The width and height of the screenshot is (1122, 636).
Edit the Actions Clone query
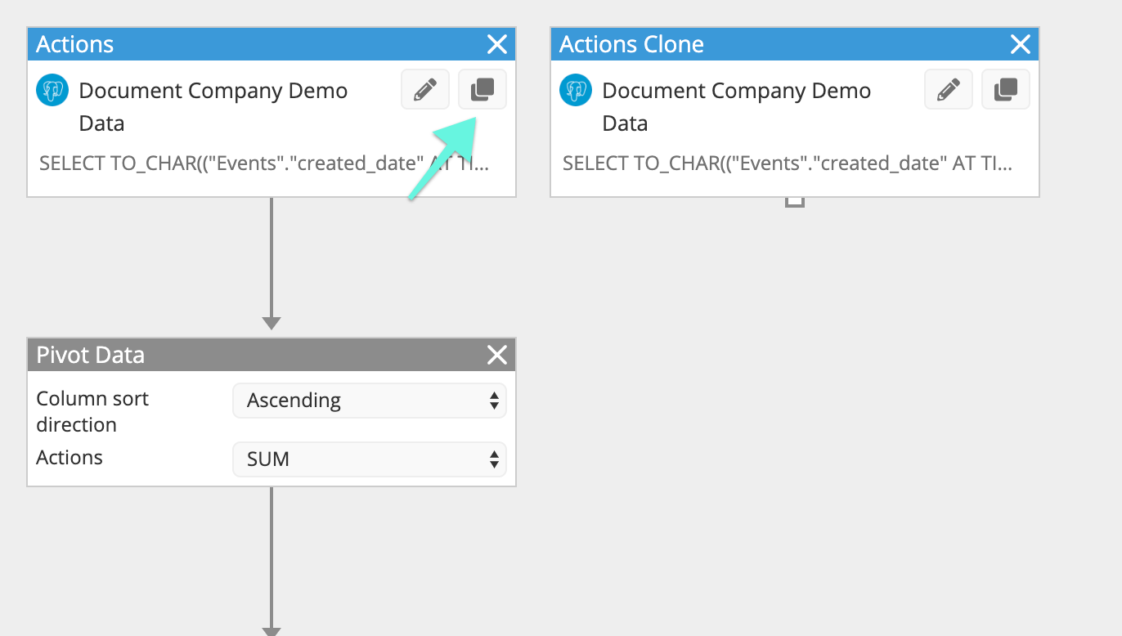[949, 89]
